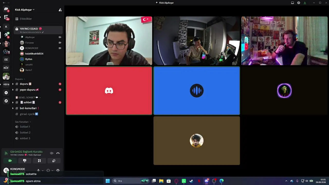Click the voice connection signal icon
Screen dimensions: 329x185
6,153
